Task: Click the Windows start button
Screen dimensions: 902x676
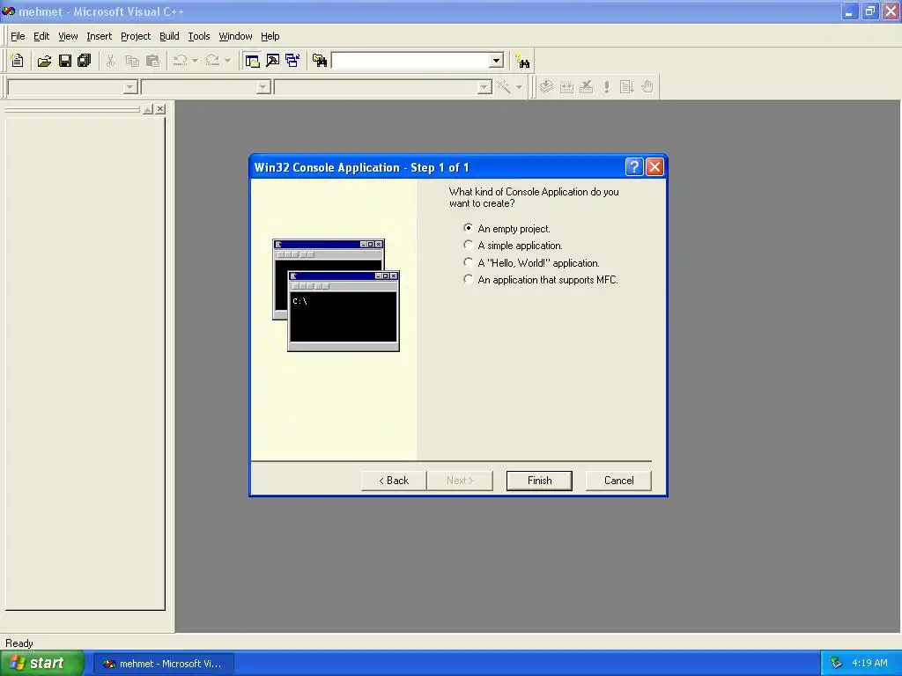Action: click(41, 663)
